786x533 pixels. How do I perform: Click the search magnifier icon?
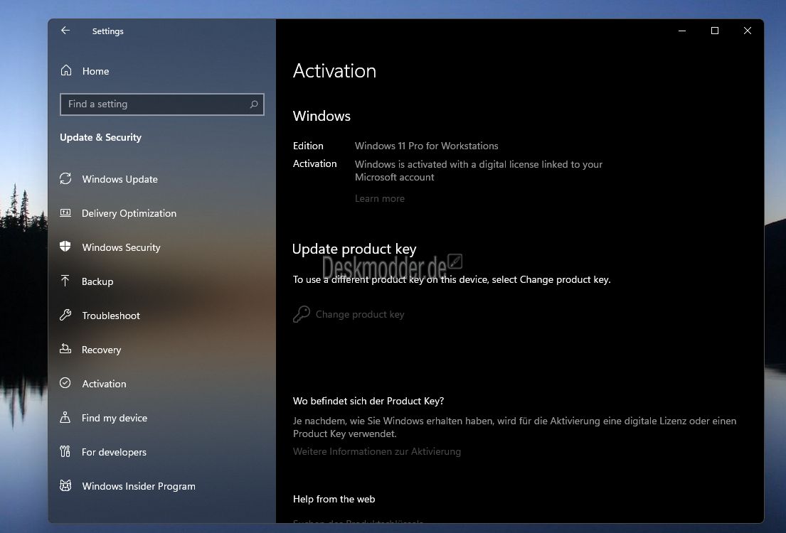tap(254, 104)
